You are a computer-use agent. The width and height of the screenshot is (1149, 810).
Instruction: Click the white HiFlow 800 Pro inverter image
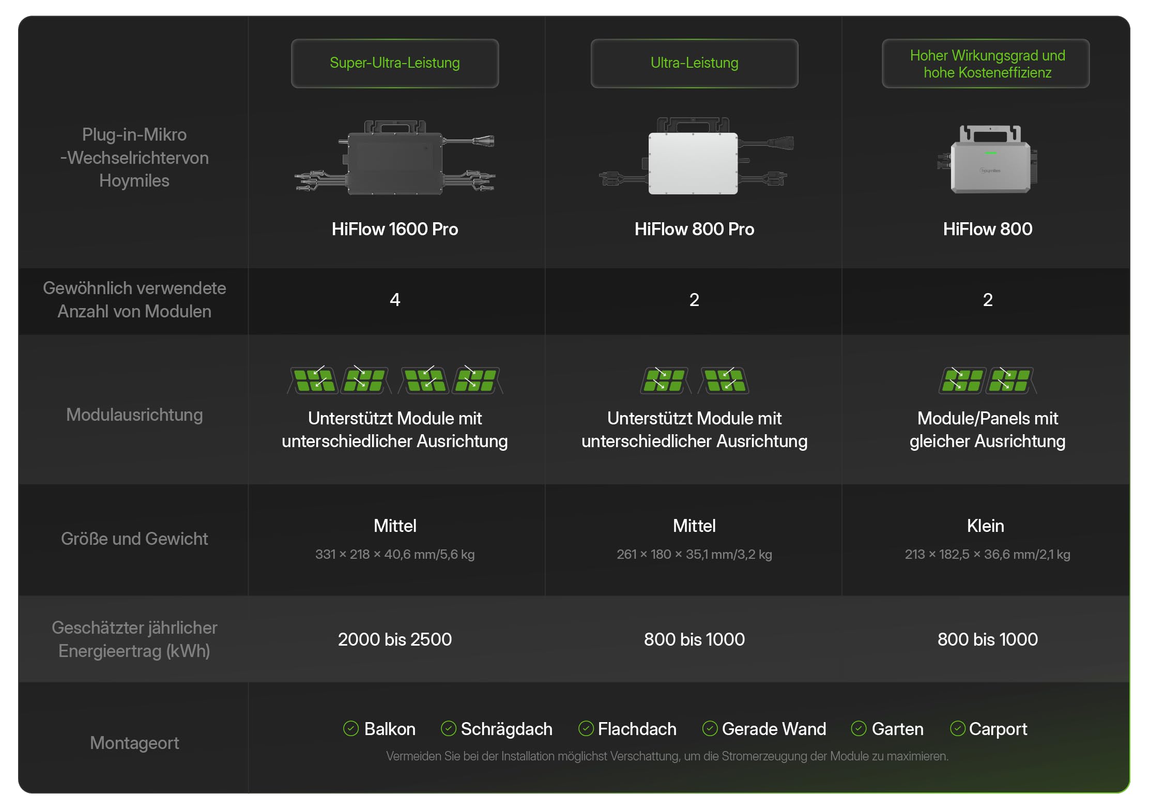(x=695, y=157)
